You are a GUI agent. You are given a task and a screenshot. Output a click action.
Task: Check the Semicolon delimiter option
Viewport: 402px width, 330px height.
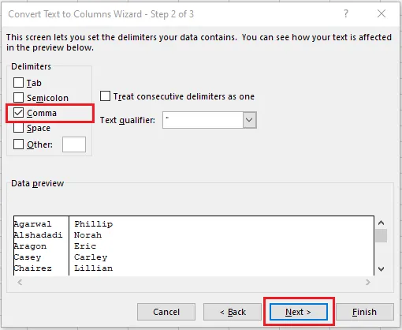18,98
